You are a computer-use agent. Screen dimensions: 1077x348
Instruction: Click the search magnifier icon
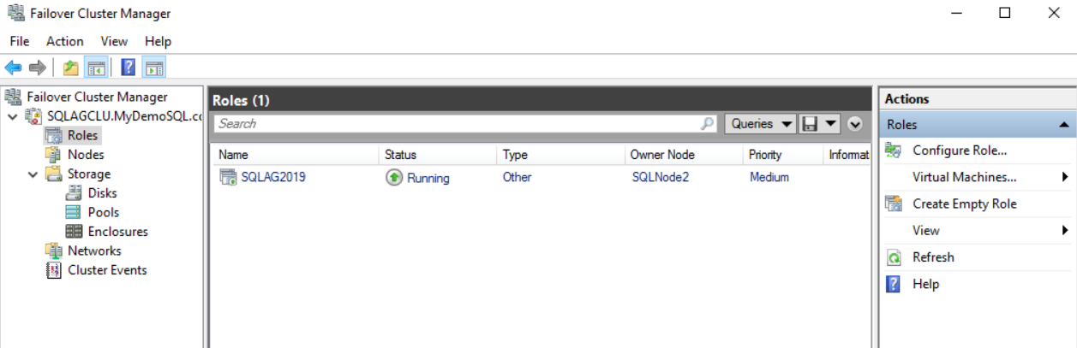[x=707, y=124]
